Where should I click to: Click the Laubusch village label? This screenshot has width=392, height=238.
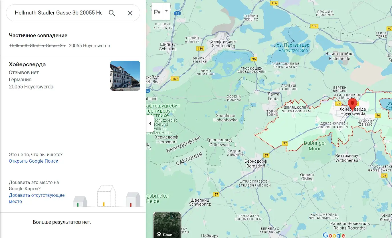tap(289, 87)
